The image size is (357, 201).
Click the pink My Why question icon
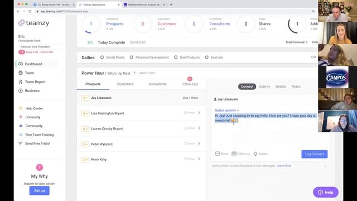tap(40, 167)
